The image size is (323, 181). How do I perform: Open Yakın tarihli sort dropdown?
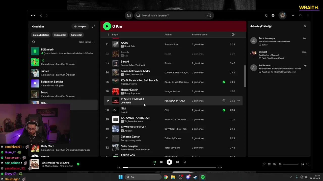point(87,42)
